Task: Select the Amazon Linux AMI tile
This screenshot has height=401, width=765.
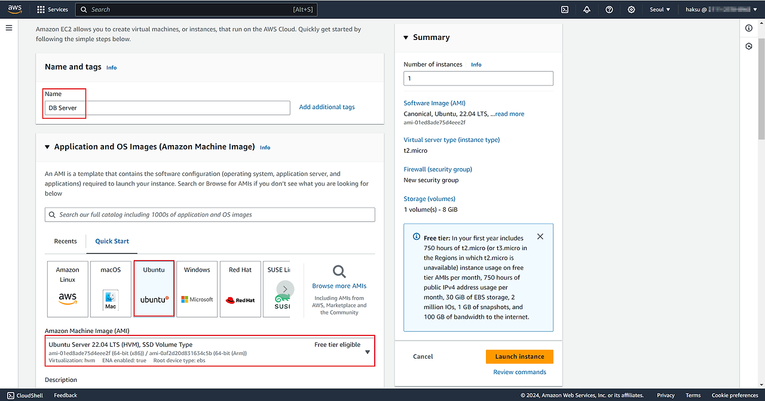Action: coord(68,289)
